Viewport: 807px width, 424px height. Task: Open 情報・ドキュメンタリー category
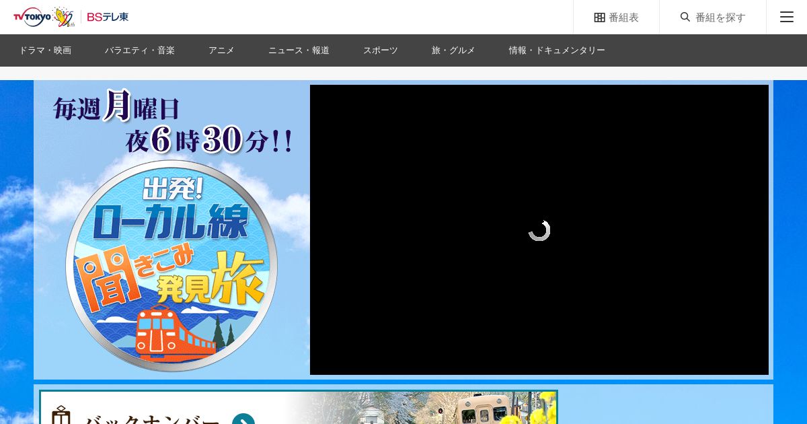[x=557, y=50]
